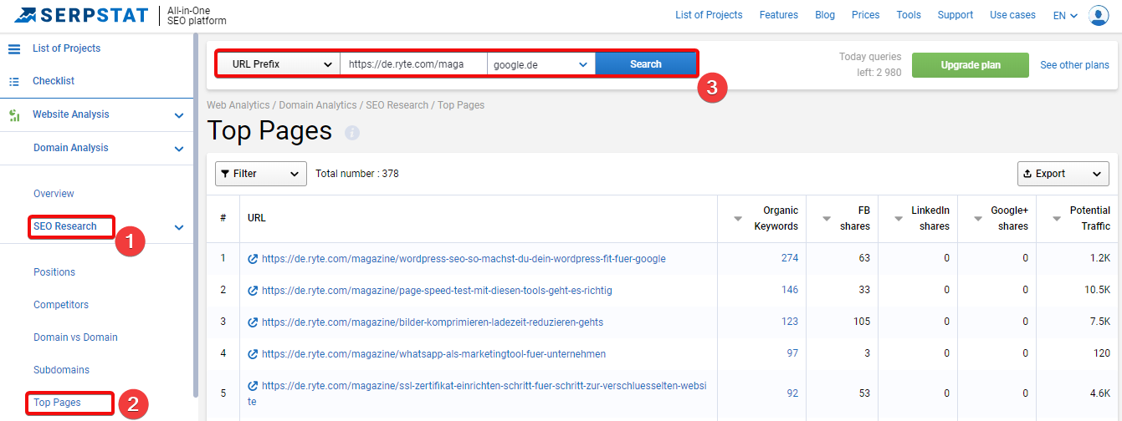Viewport: 1122px width, 421px height.
Task: Click Total number : 378 text
Action: point(357,174)
